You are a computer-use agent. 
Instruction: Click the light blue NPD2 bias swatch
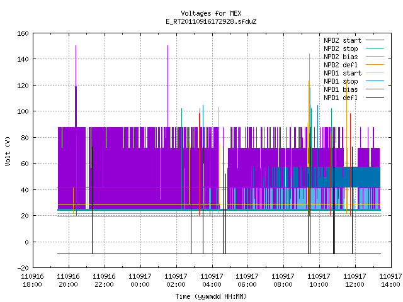pyautogui.click(x=375, y=57)
